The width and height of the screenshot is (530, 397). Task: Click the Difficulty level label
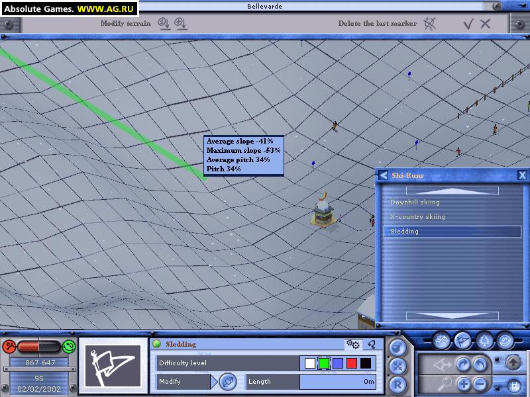coord(183,363)
